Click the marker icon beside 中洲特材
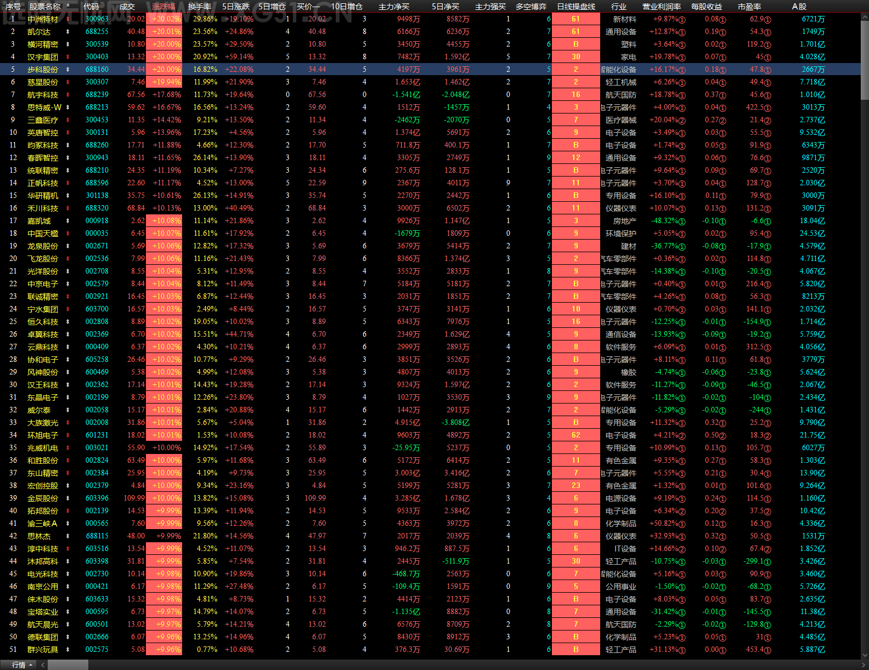This screenshot has width=869, height=670. [68, 19]
